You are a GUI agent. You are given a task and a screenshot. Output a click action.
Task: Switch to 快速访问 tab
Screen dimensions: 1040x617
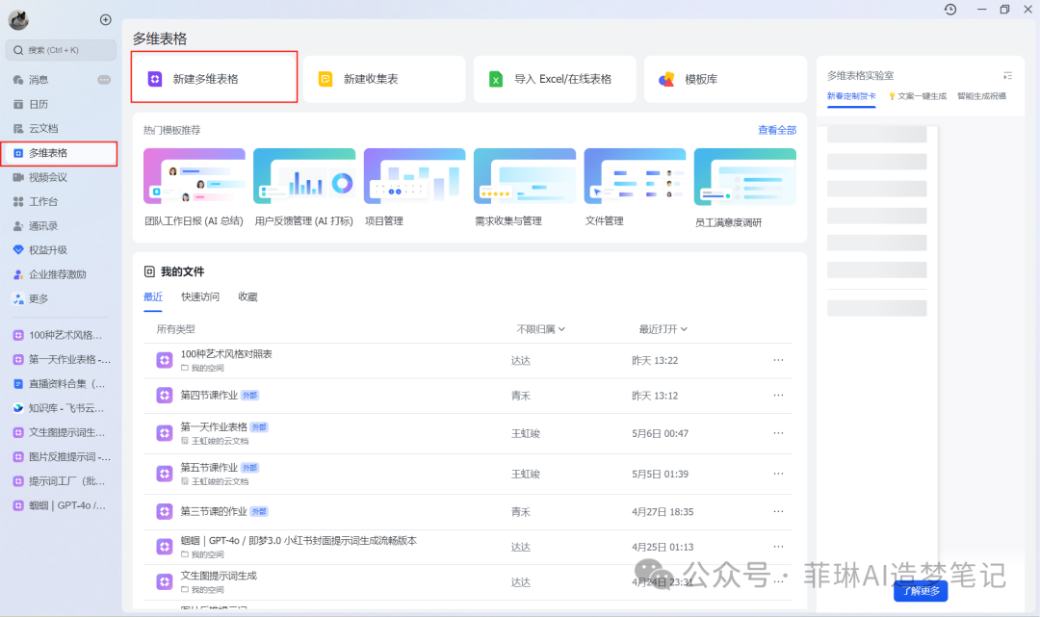200,296
